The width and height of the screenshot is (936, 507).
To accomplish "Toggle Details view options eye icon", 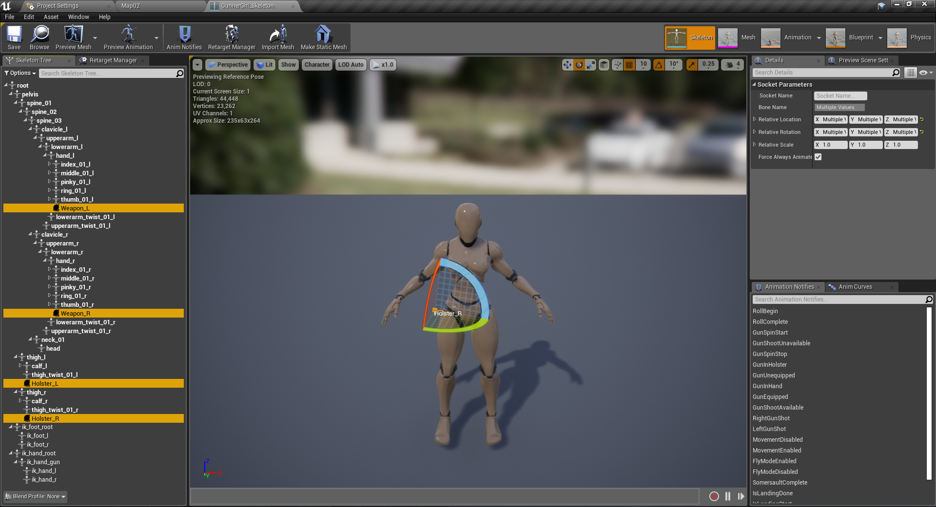I will [926, 73].
